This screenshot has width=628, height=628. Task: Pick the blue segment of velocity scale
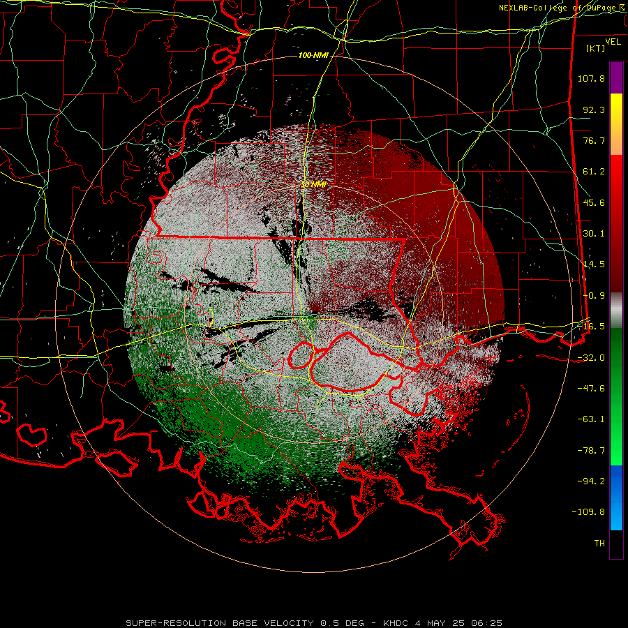pos(616,498)
